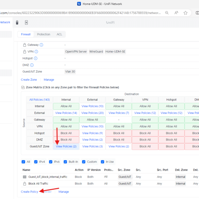Screen dimensions: 199x199
Task: Click the grid icon of Guest_IoT_block_internal_traffic policy
Action: pyautogui.click(x=24, y=177)
